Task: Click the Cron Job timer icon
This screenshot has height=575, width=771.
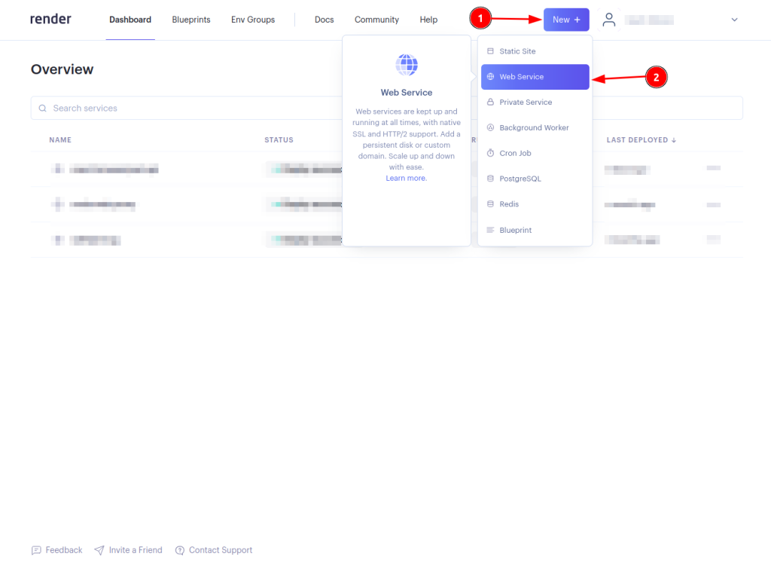Action: click(491, 153)
